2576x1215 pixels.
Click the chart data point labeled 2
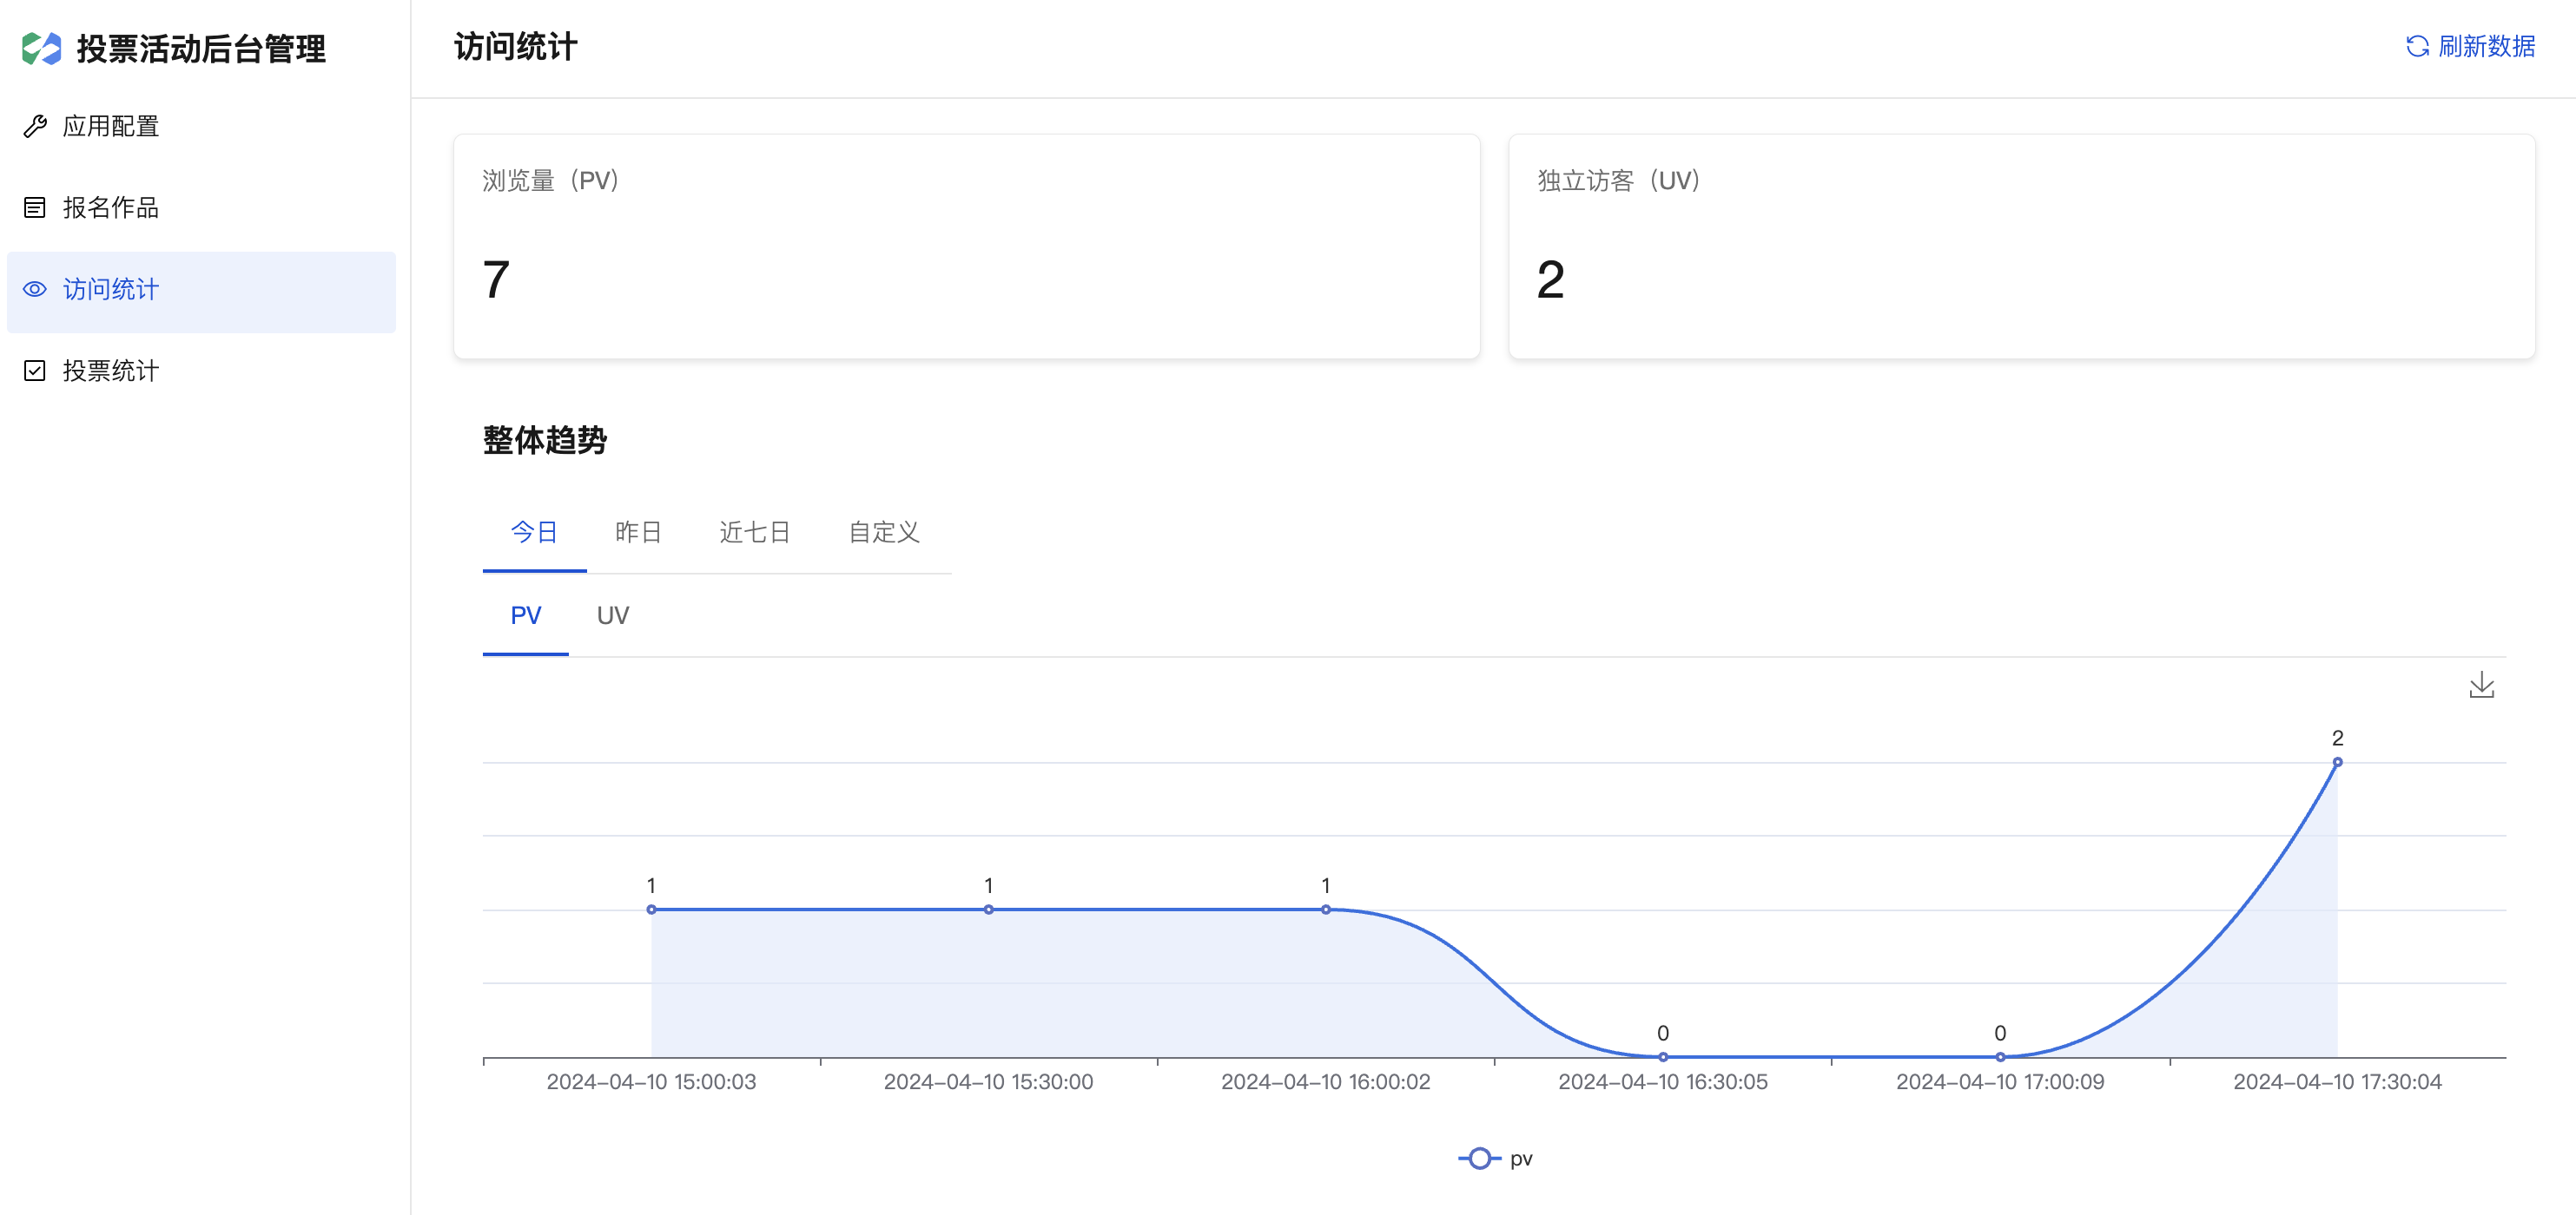point(2337,762)
